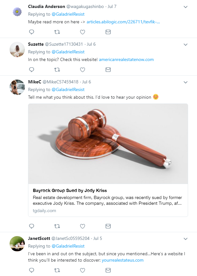The image size is (197, 276).
Task: Like MikeC's tweet about Bayrock Group
Action: click(83, 226)
